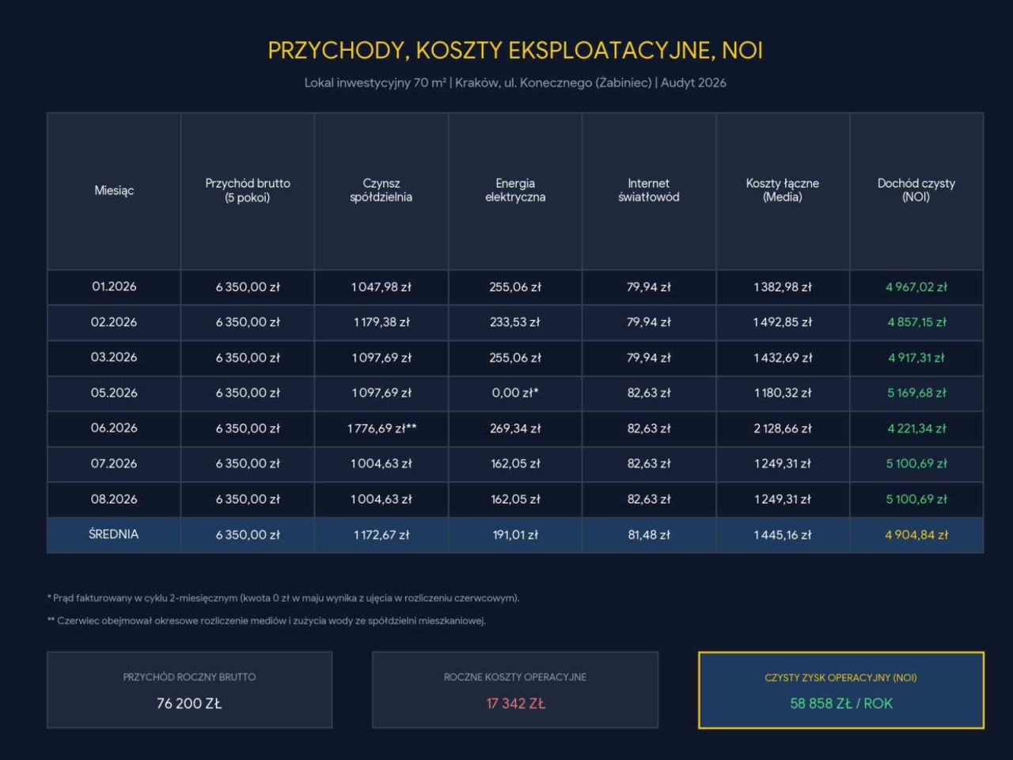Image resolution: width=1013 pixels, height=760 pixels.
Task: Click the 4 221,34 zł NOI value
Action: tap(916, 429)
